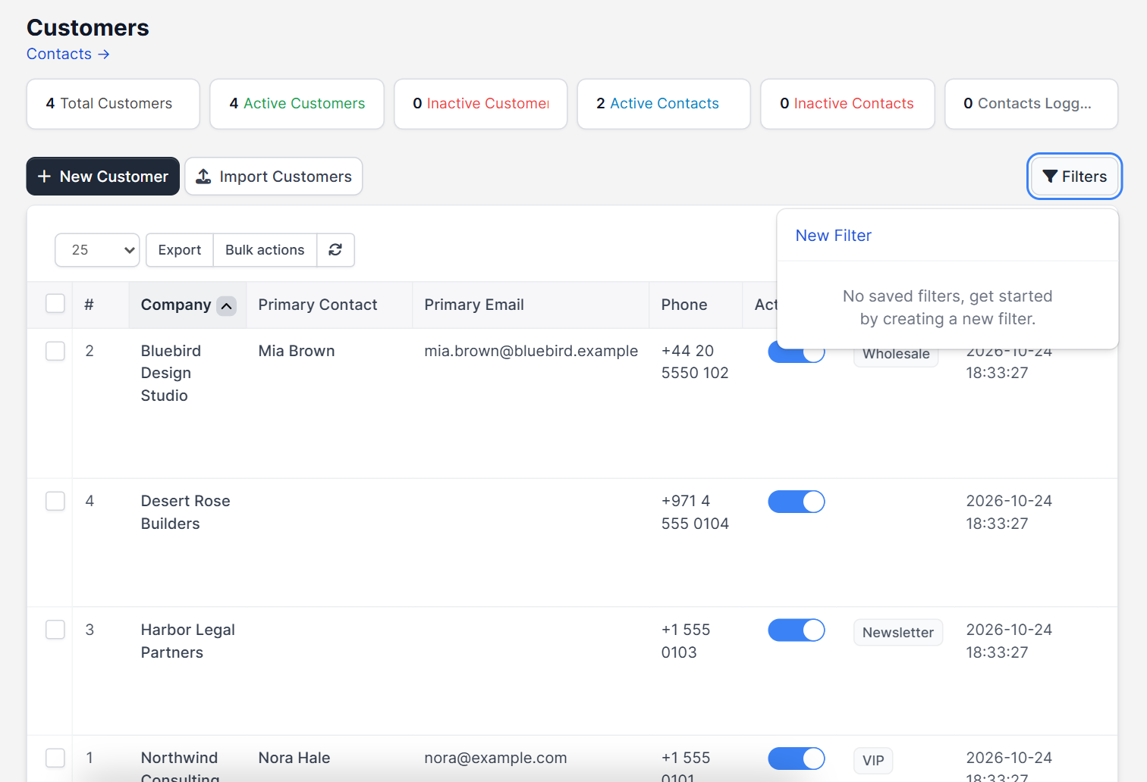
Task: Check the Harbor Legal Partners row checkbox
Action: (55, 630)
